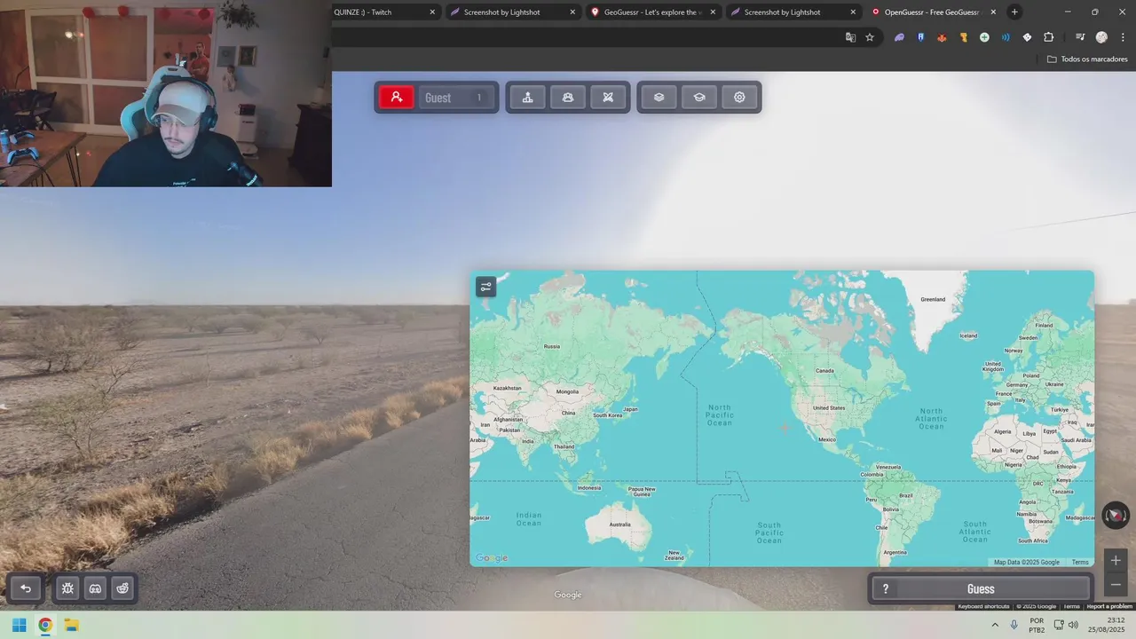Click Keyboard shortcuts link
Viewport: 1136px width, 639px height.
[983, 606]
